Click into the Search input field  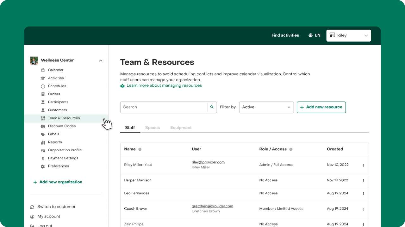(x=164, y=107)
